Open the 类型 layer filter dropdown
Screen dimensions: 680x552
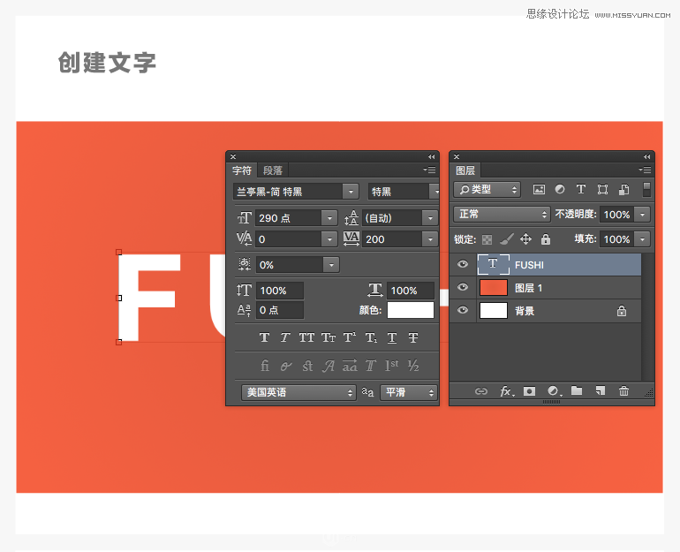[487, 190]
